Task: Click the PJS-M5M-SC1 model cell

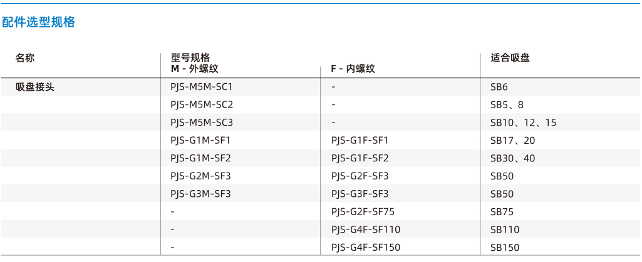Action: 202,87
